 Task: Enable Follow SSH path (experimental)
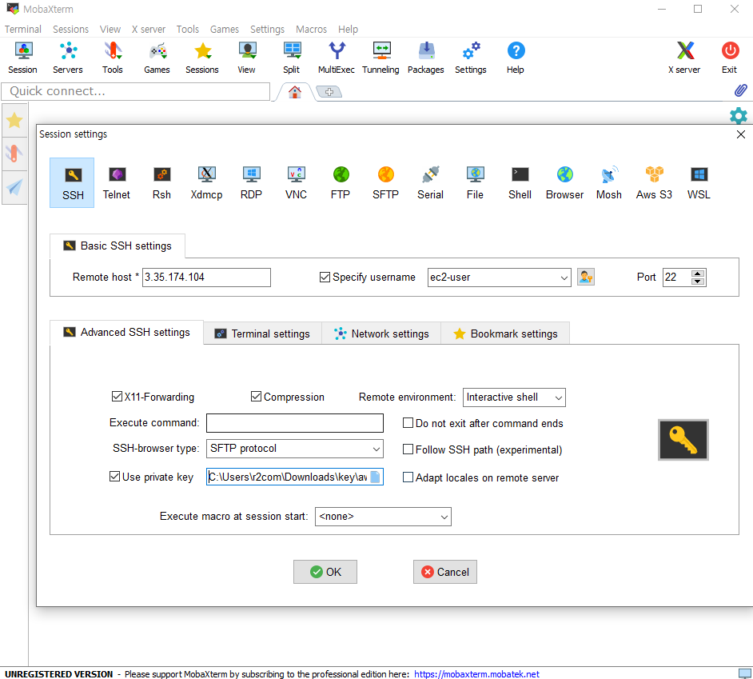[x=408, y=449]
